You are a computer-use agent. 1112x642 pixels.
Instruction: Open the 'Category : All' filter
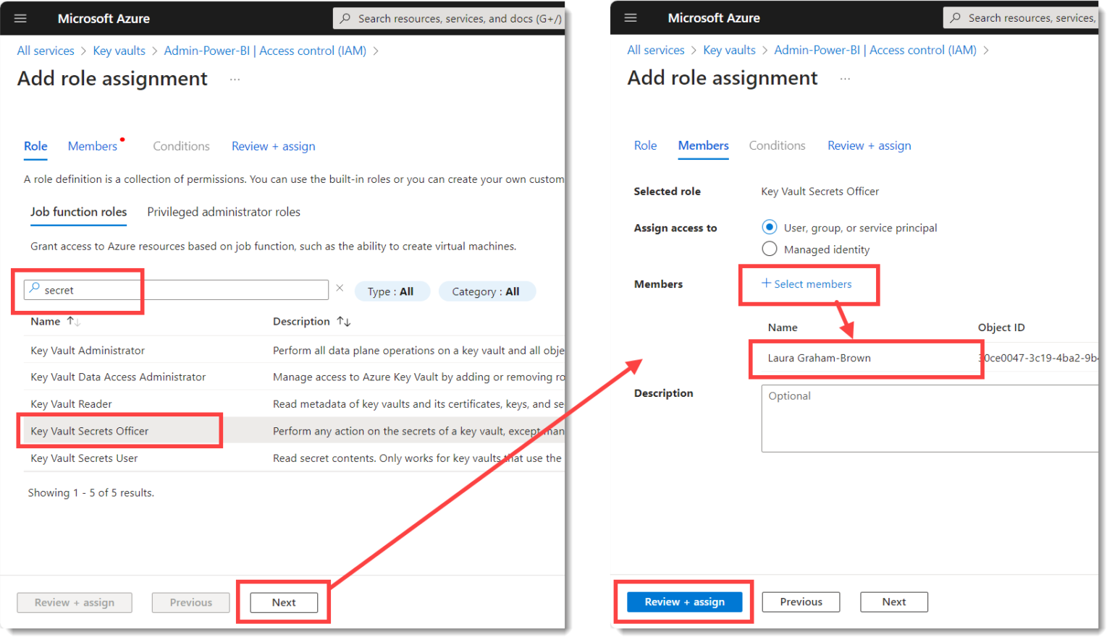(x=486, y=291)
